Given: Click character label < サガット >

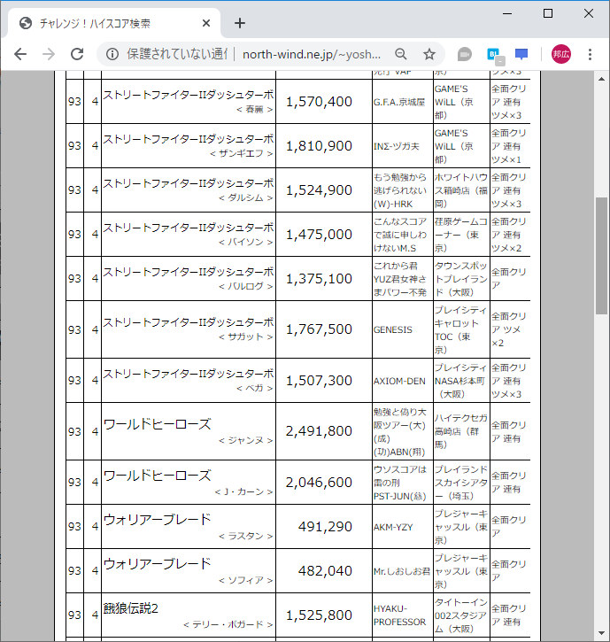Looking at the screenshot, I should point(245,337).
